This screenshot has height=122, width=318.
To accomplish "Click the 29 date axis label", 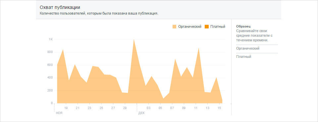I will 125,108.
